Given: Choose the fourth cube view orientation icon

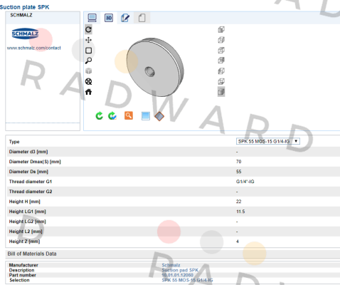Looking at the screenshot, I should (x=221, y=61).
